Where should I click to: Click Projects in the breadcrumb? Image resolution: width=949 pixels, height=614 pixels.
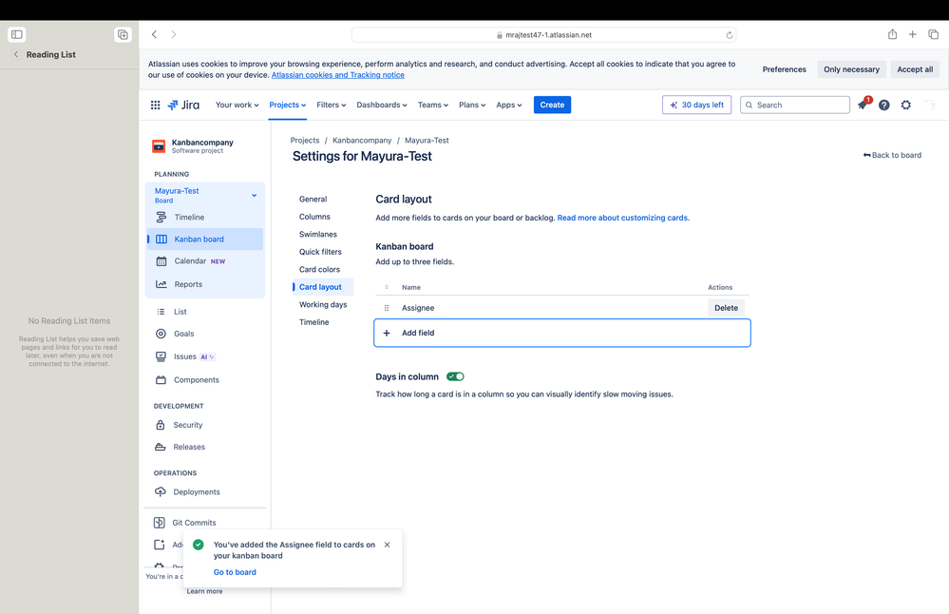pos(304,141)
